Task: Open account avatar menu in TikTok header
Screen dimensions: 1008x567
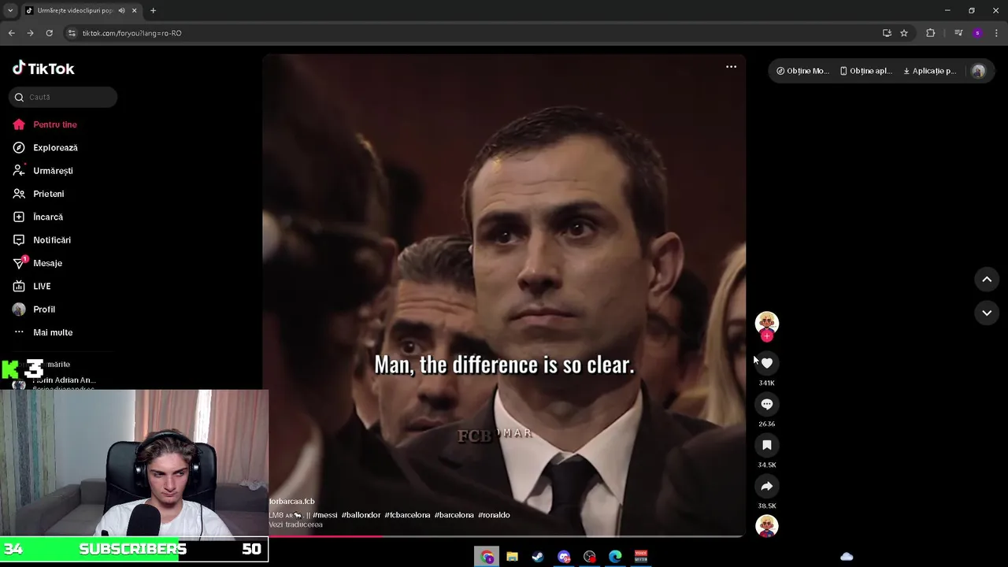Action: (978, 71)
